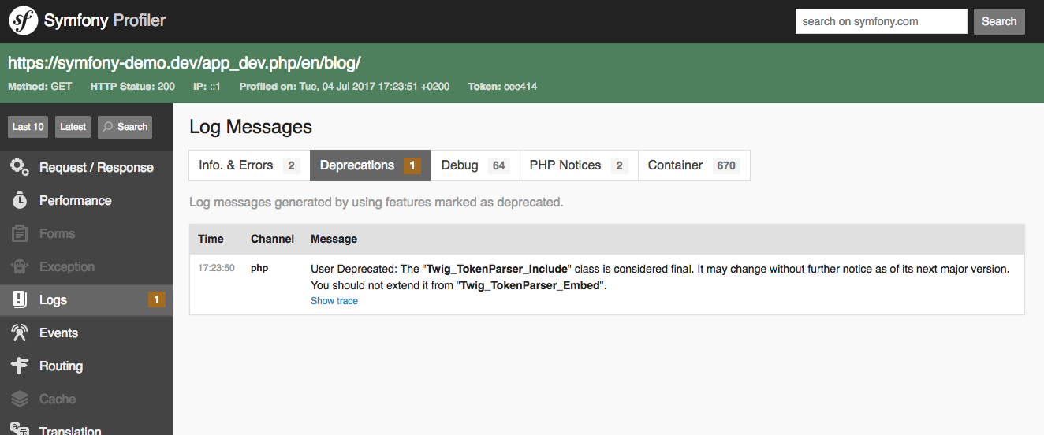
Task: Click the Symfony logo icon
Action: [24, 21]
